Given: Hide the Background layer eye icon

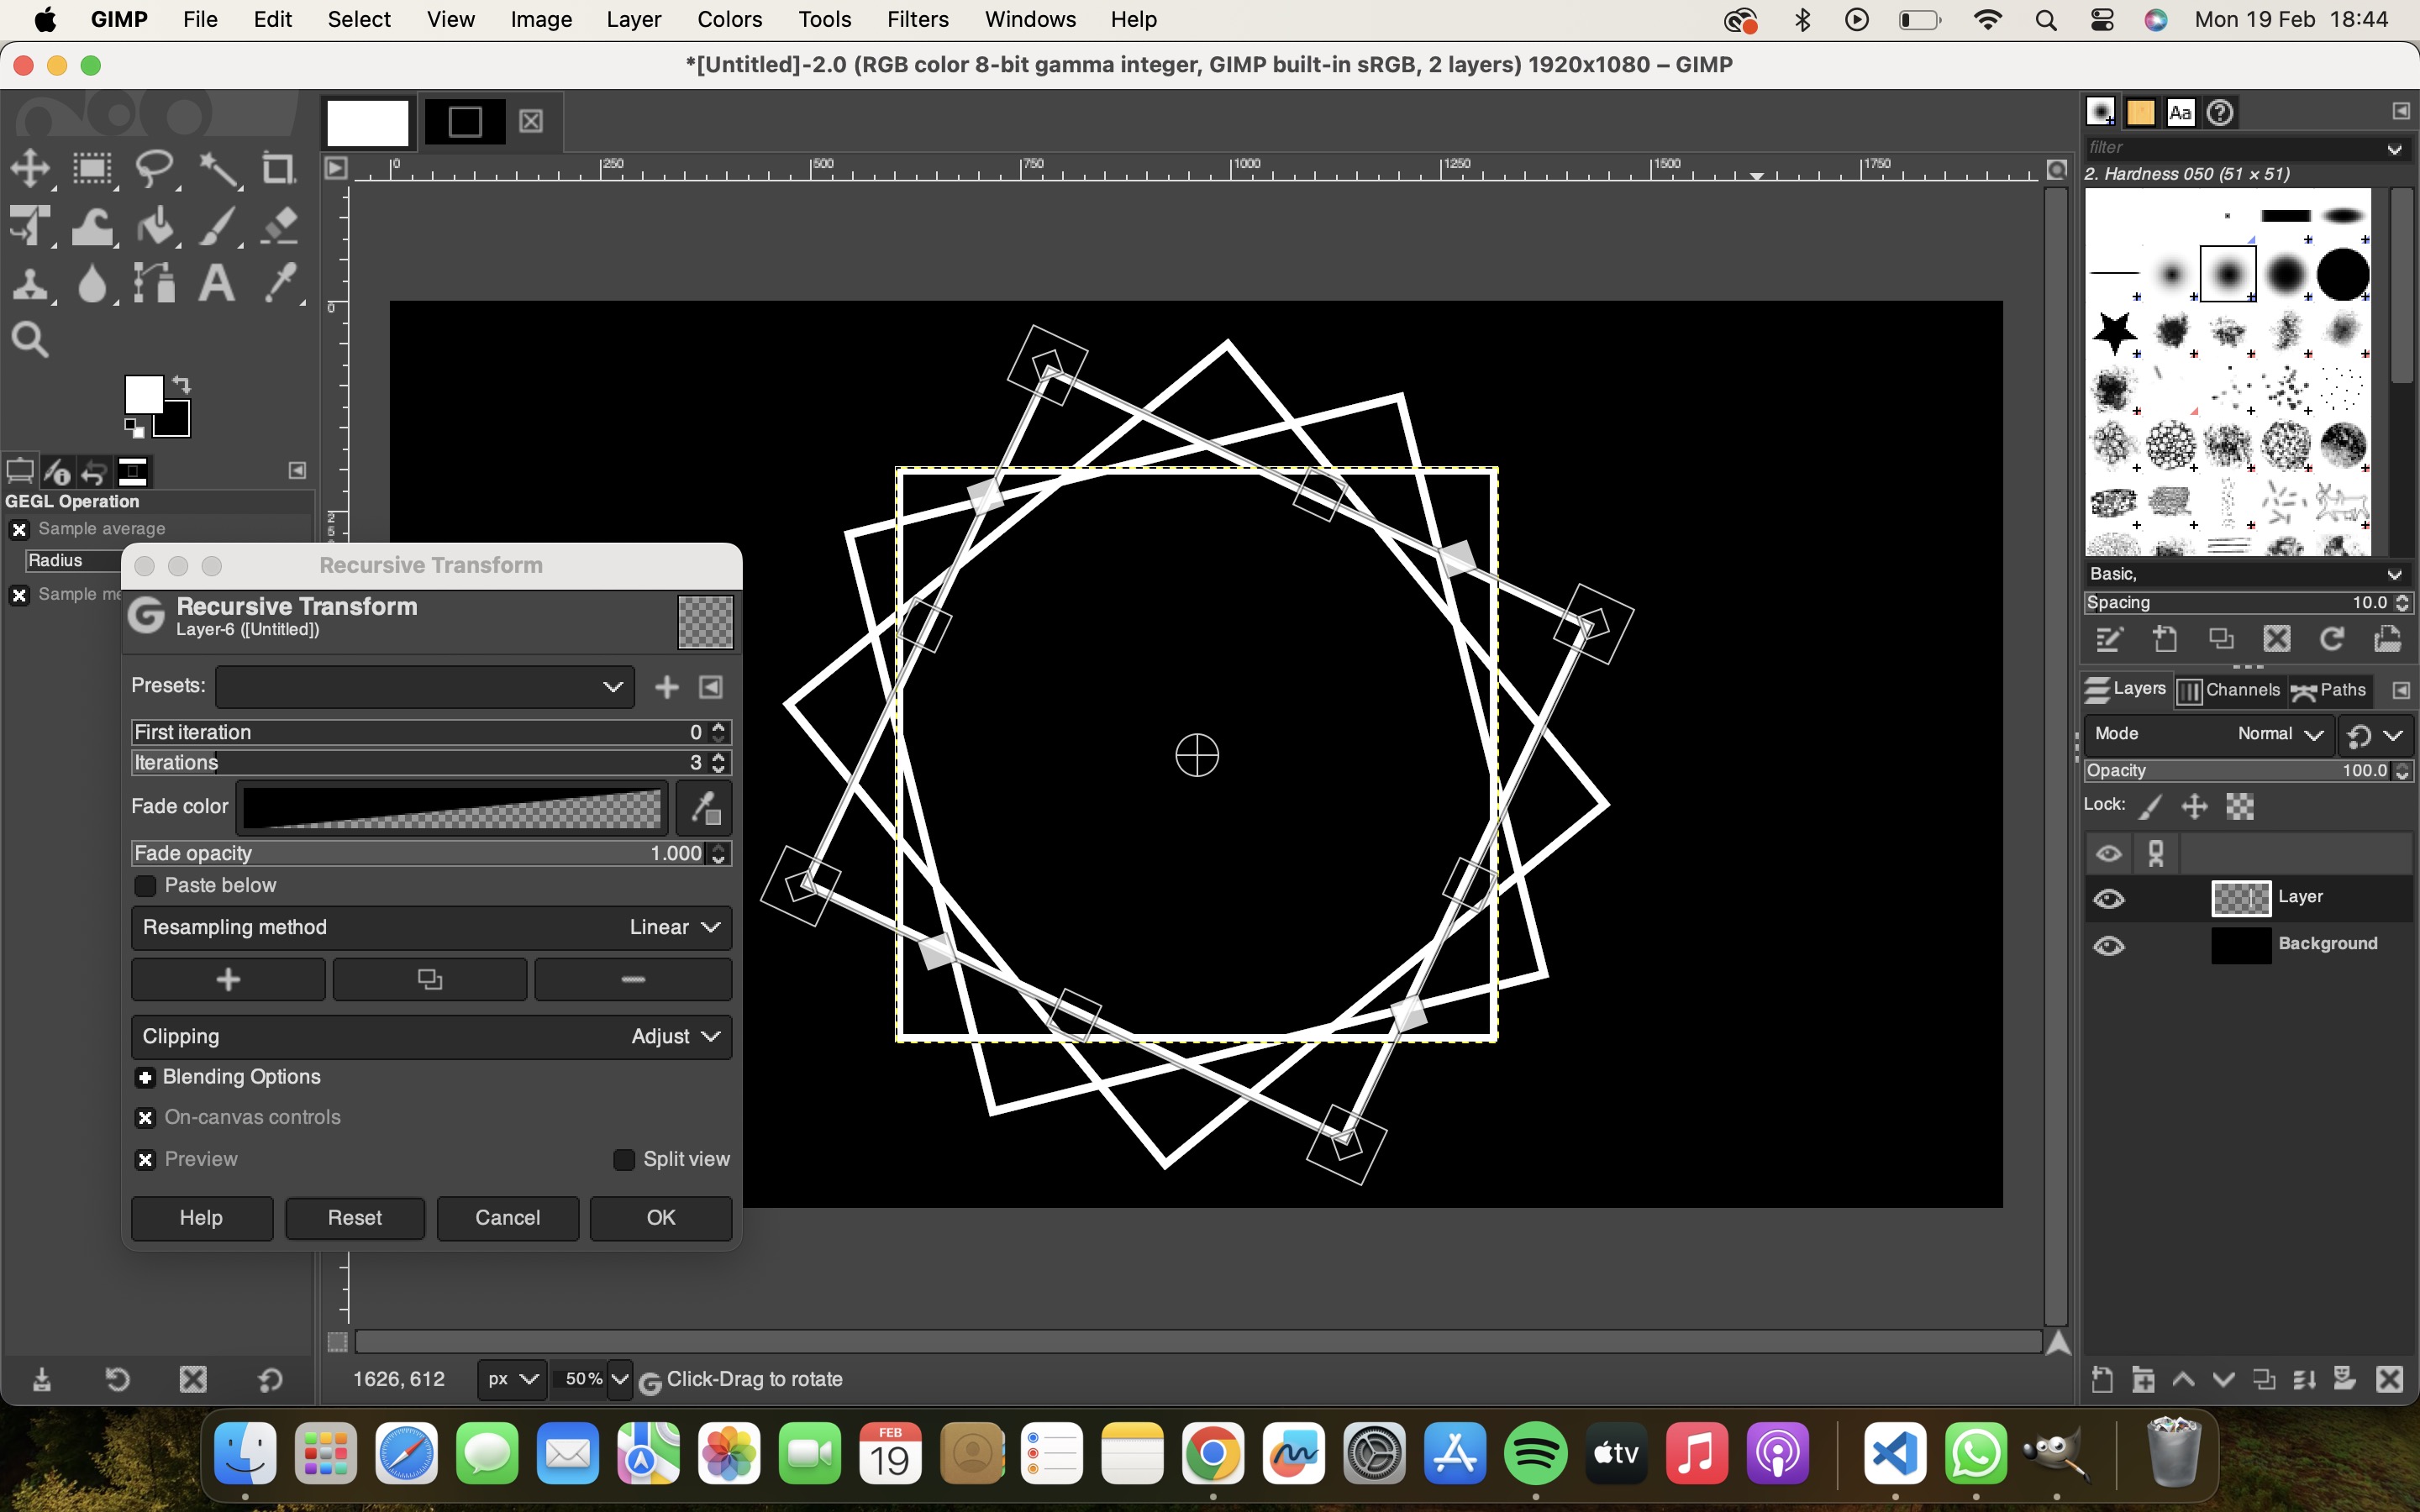Looking at the screenshot, I should pos(2109,945).
